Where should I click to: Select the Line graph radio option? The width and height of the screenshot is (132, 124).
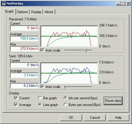pos(40,104)
